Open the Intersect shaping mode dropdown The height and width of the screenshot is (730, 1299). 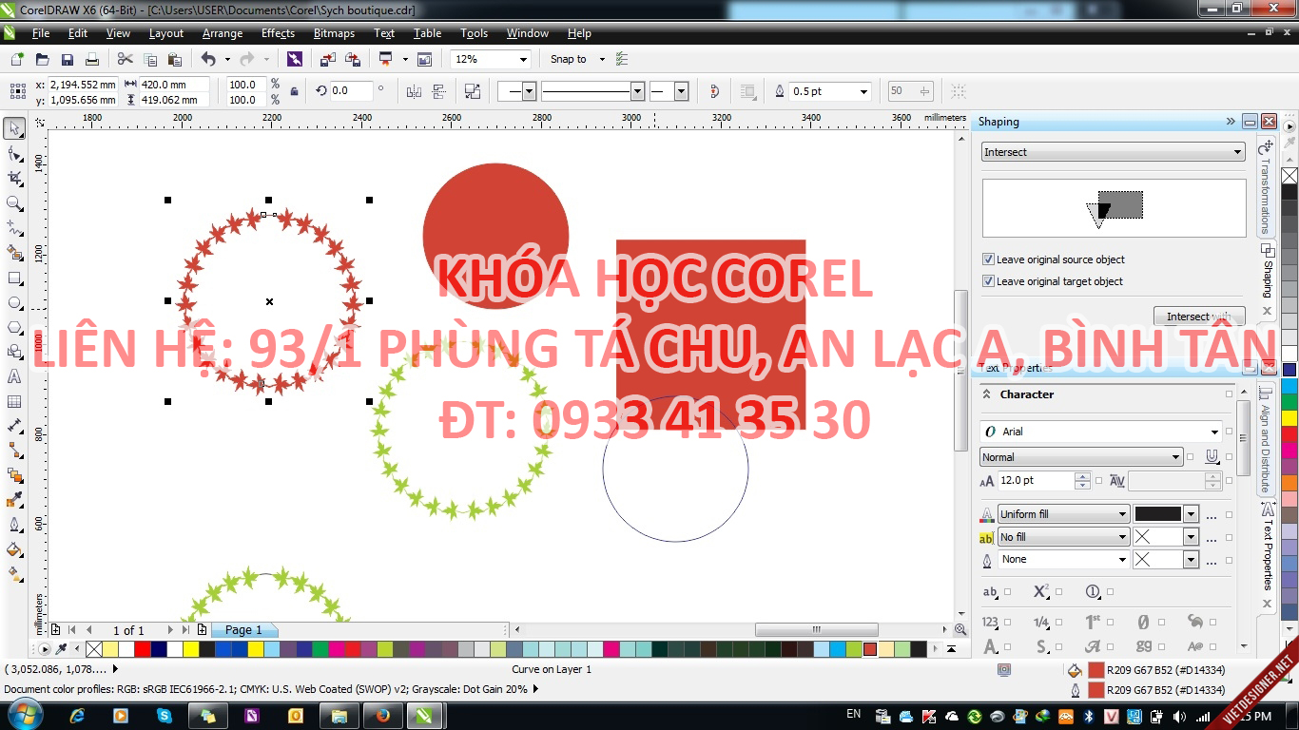coord(1237,152)
